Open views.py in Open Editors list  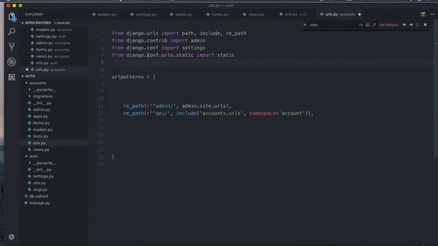tap(53, 56)
